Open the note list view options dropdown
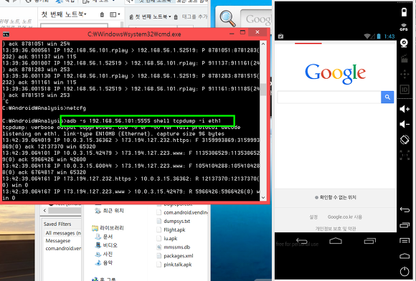The image size is (416, 281). (115, 14)
